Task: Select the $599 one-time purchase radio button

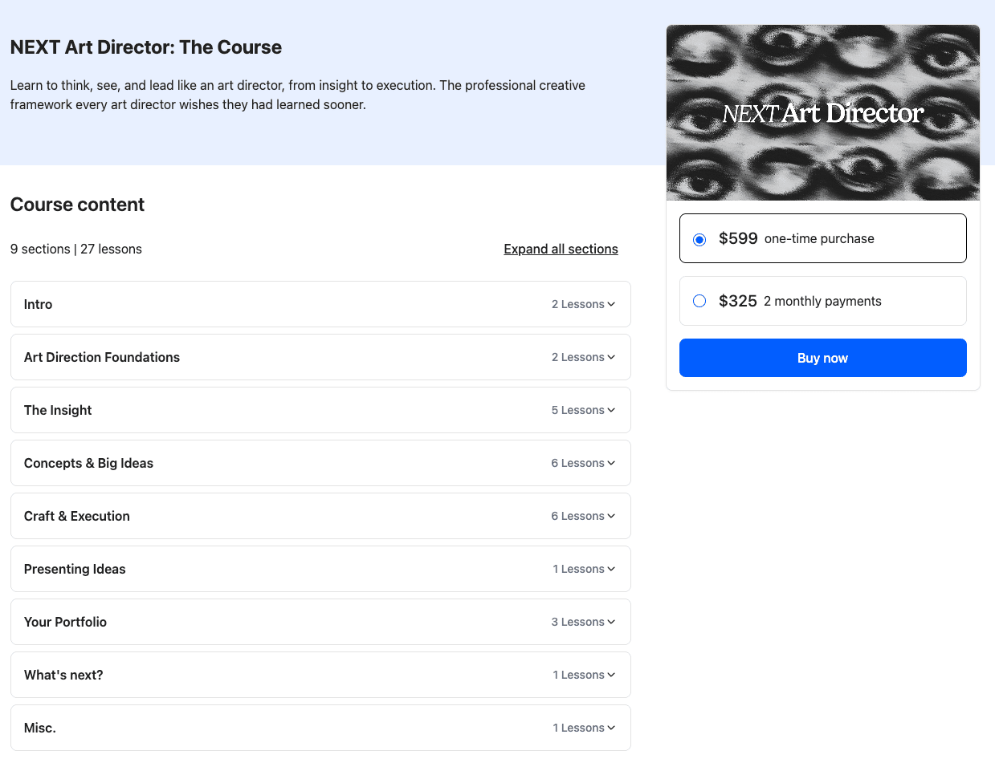Action: 699,239
